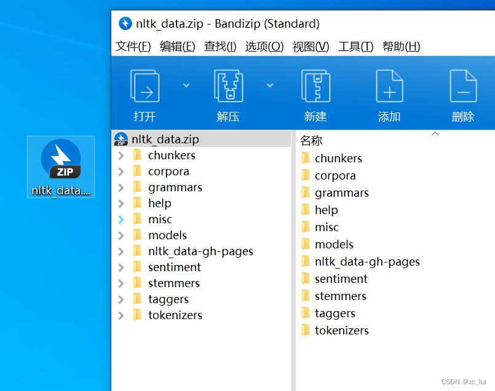Select sentiment folder in the tree pane

point(167,267)
